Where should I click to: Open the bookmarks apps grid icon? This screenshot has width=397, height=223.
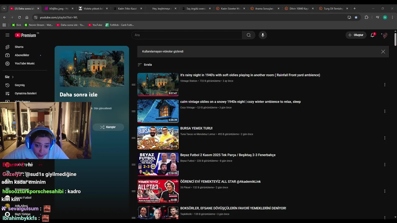coord(4,25)
